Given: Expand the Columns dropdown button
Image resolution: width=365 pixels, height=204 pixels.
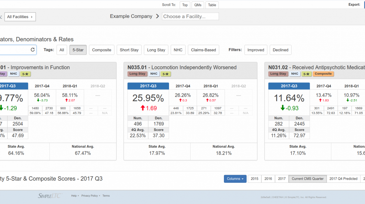Looking at the screenshot, I should (x=235, y=179).
